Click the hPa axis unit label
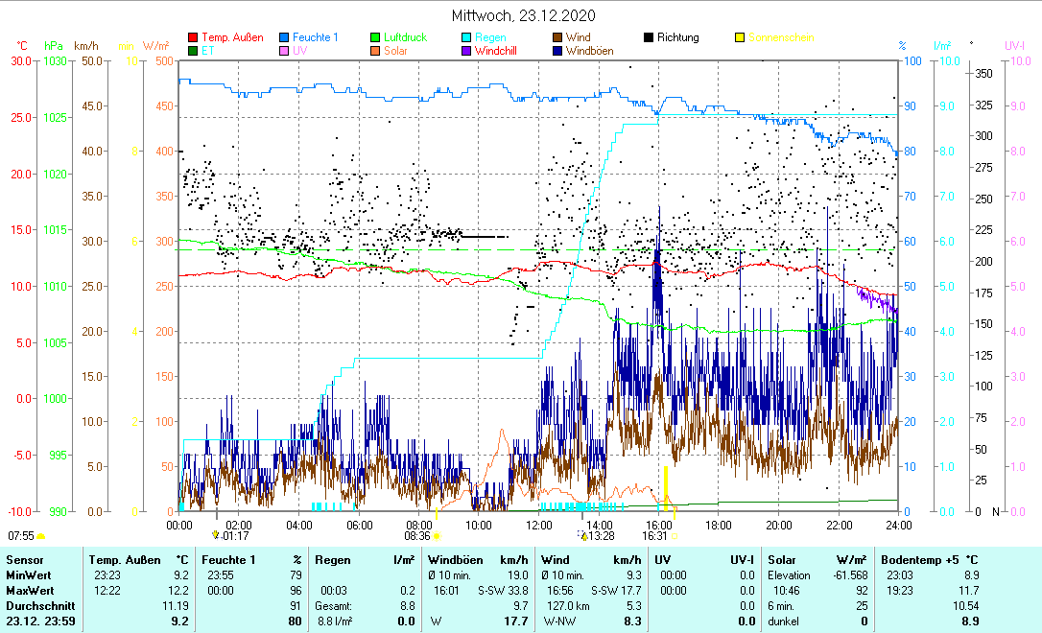1042x633 pixels. [54, 45]
